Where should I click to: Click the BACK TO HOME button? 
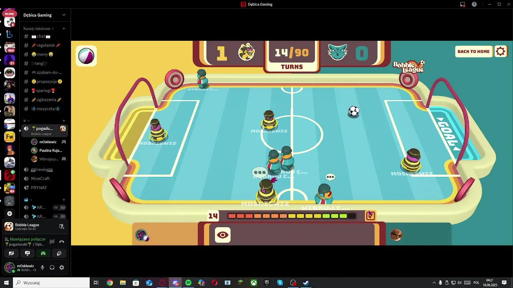tap(473, 52)
